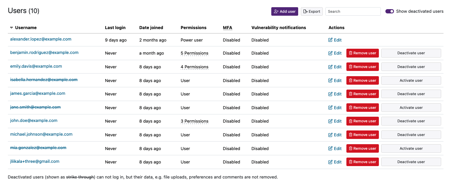Screen dimensions: 453x187
Task: Expand john.doe's 3 Permissions list
Action: click(x=194, y=121)
